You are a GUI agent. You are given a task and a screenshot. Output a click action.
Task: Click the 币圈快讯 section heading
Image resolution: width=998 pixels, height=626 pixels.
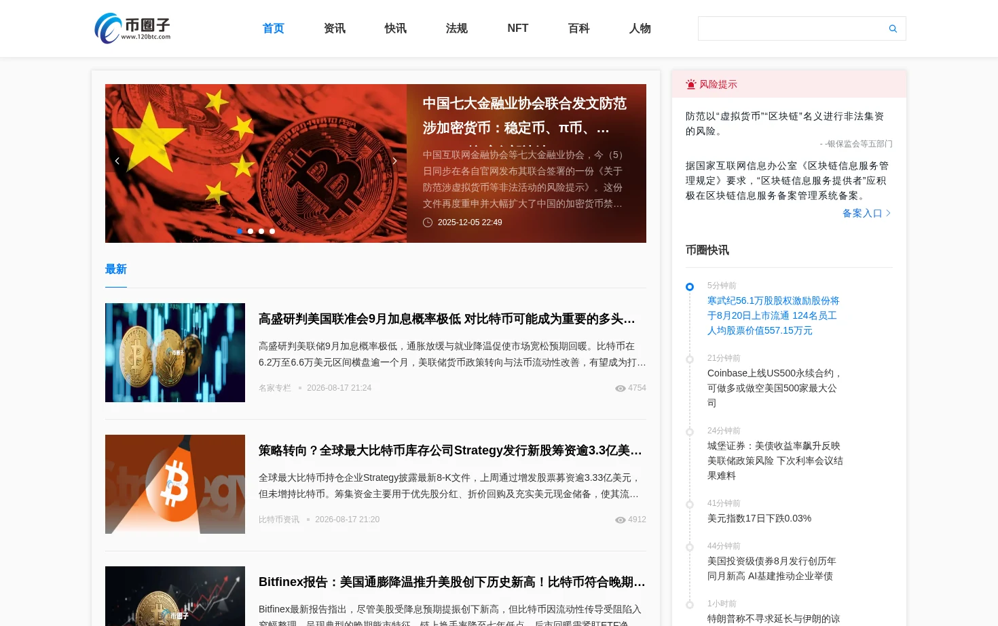707,250
